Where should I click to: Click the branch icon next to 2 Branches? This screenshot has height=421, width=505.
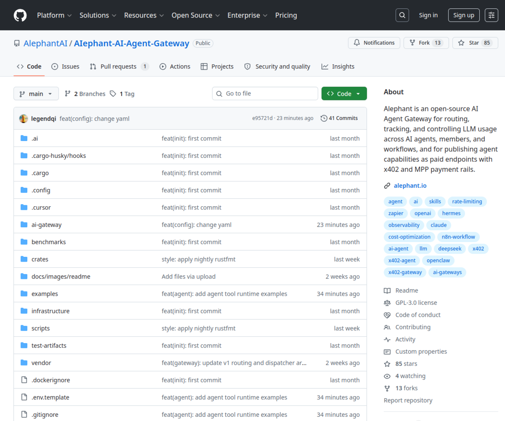coord(68,93)
